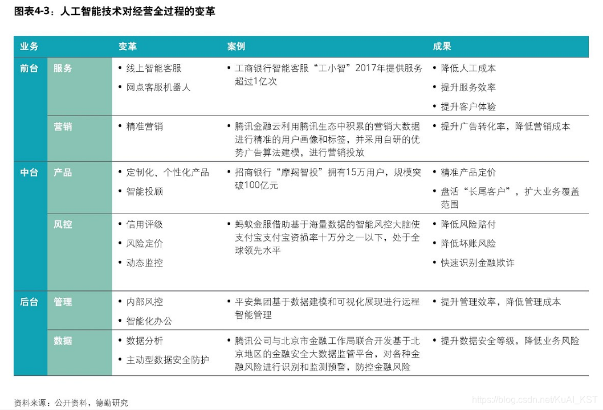Select the 数据 category cell
Screen dimensions: 603x410
[x=63, y=341]
